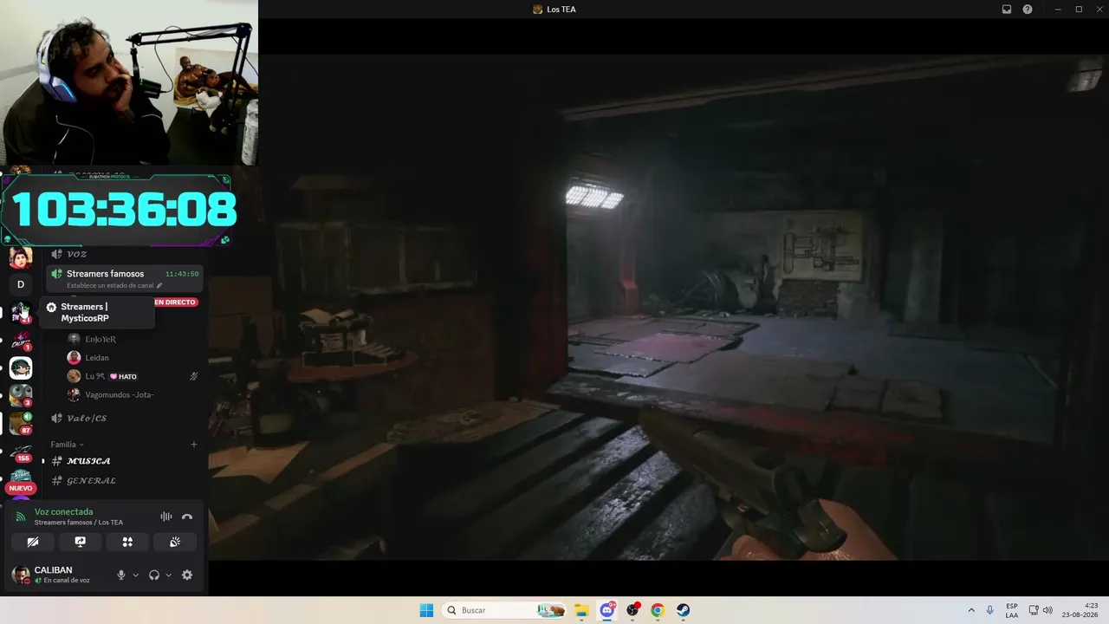This screenshot has height=624, width=1109.
Task: Collapse the Familia category
Action: 67,445
